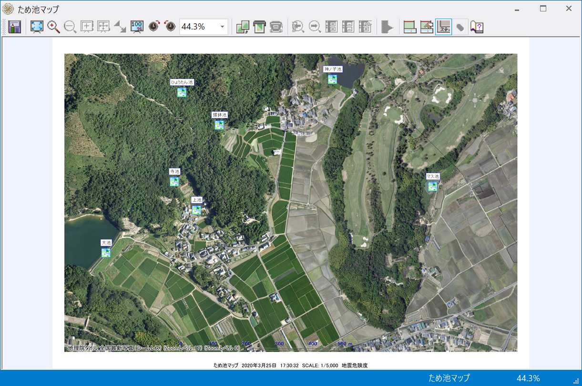Screen dimensions: 582x386
Task: Zoom in with the magnifier plus tool
Action: 53,27
